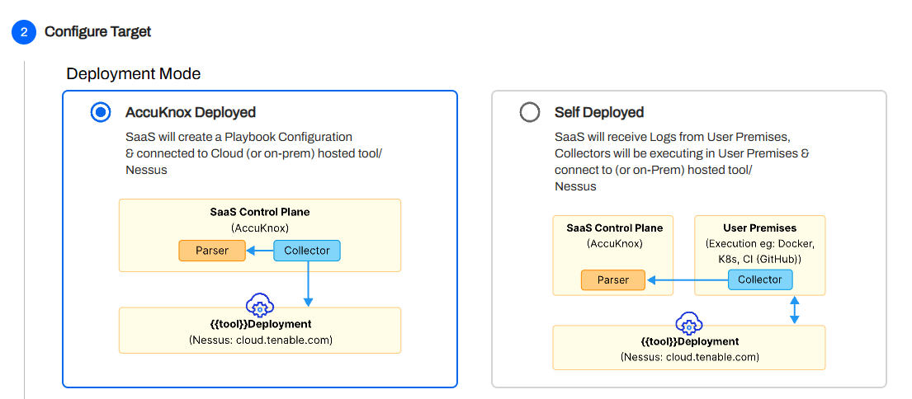
Task: Click cloud gear icon in Self Deployed diagram
Action: point(688,324)
